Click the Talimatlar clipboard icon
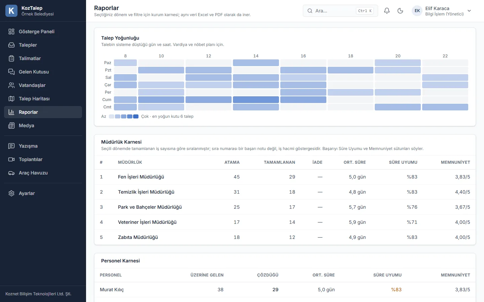 click(11, 58)
